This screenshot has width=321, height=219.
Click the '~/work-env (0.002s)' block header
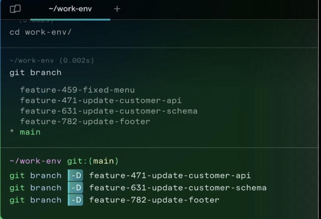pyautogui.click(x=52, y=61)
